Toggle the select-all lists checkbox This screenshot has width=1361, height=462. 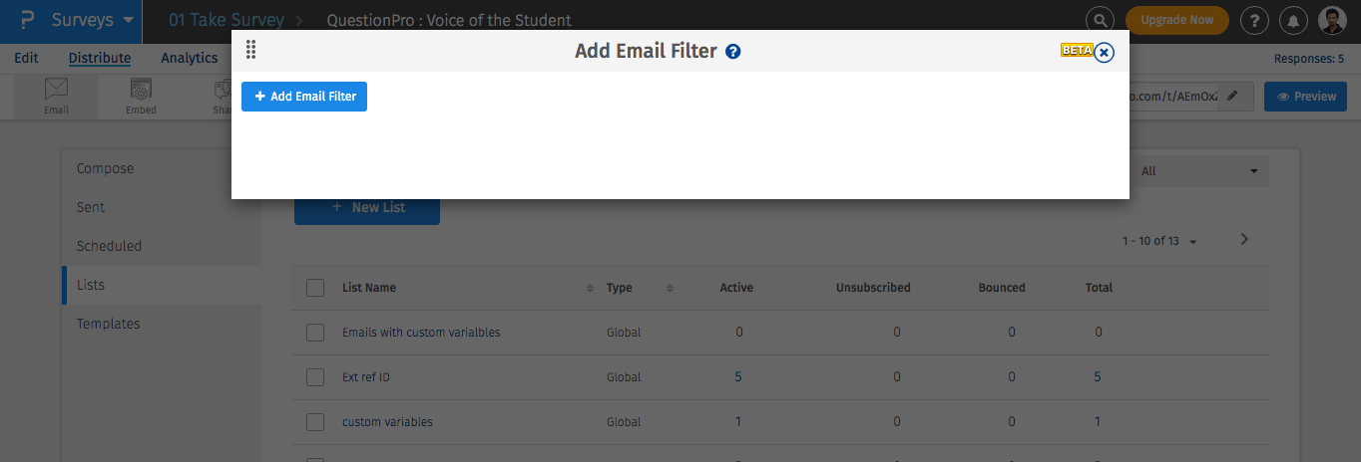pyautogui.click(x=315, y=288)
